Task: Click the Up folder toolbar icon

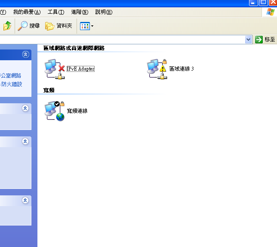Action: coord(7,26)
